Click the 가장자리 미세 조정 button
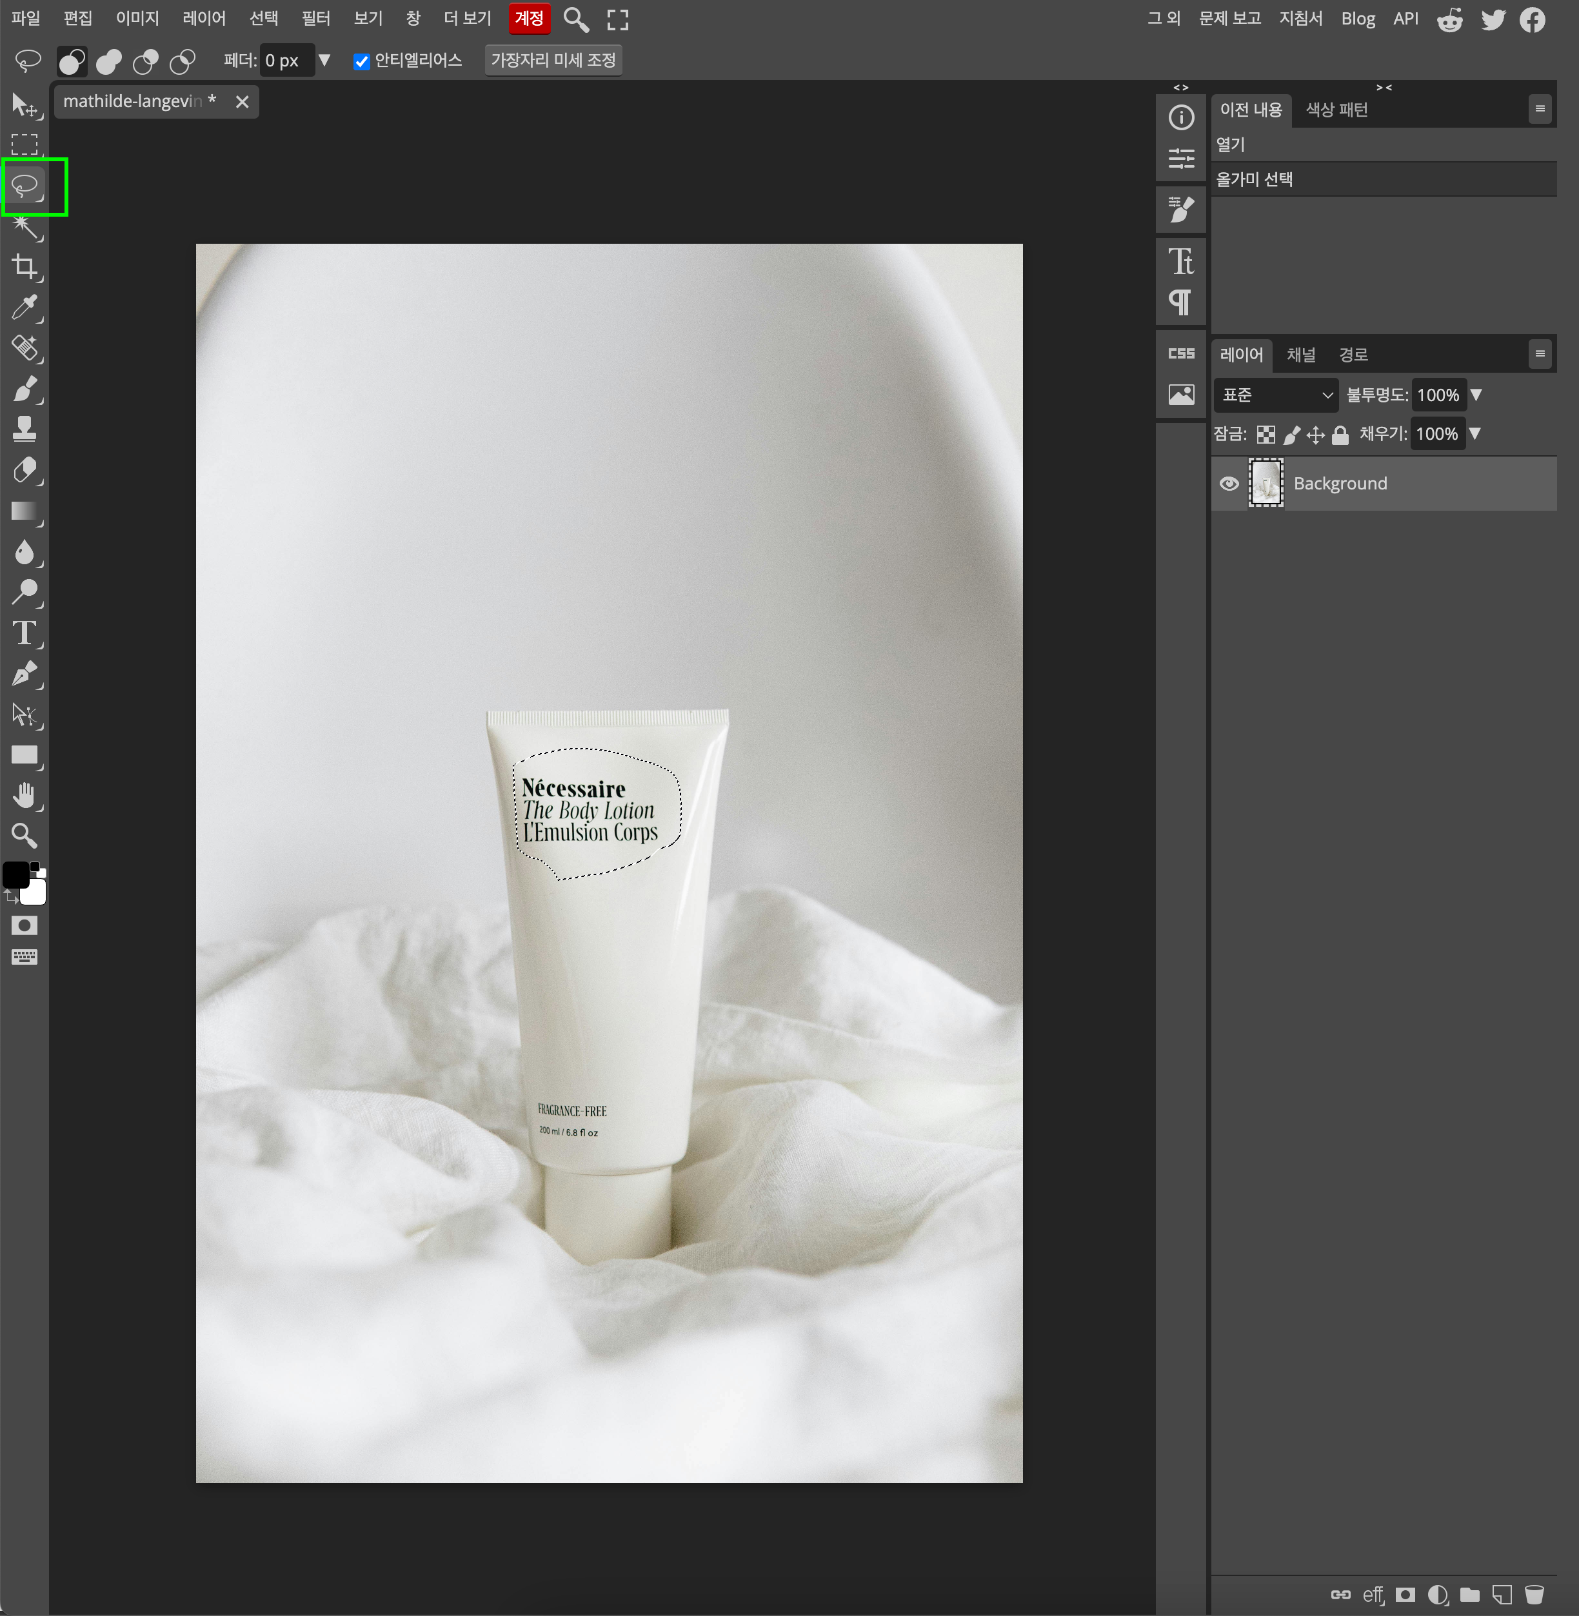 coord(553,61)
